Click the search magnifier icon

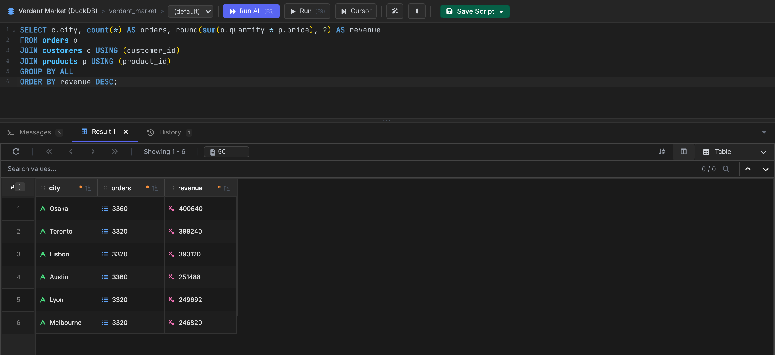[726, 169]
